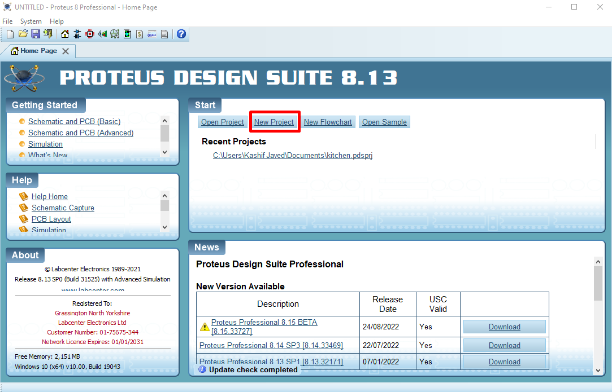
Task: Open the Help Home link
Action: coord(50,197)
